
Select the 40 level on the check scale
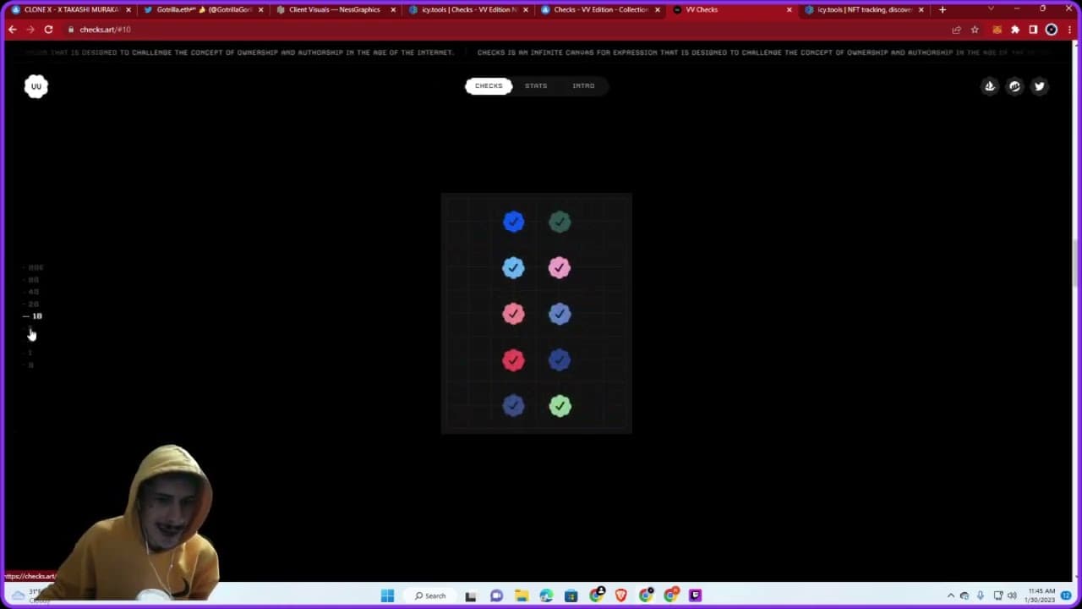point(33,292)
